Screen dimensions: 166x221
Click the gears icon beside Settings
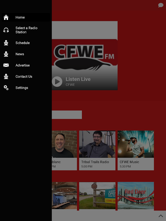point(6,88)
